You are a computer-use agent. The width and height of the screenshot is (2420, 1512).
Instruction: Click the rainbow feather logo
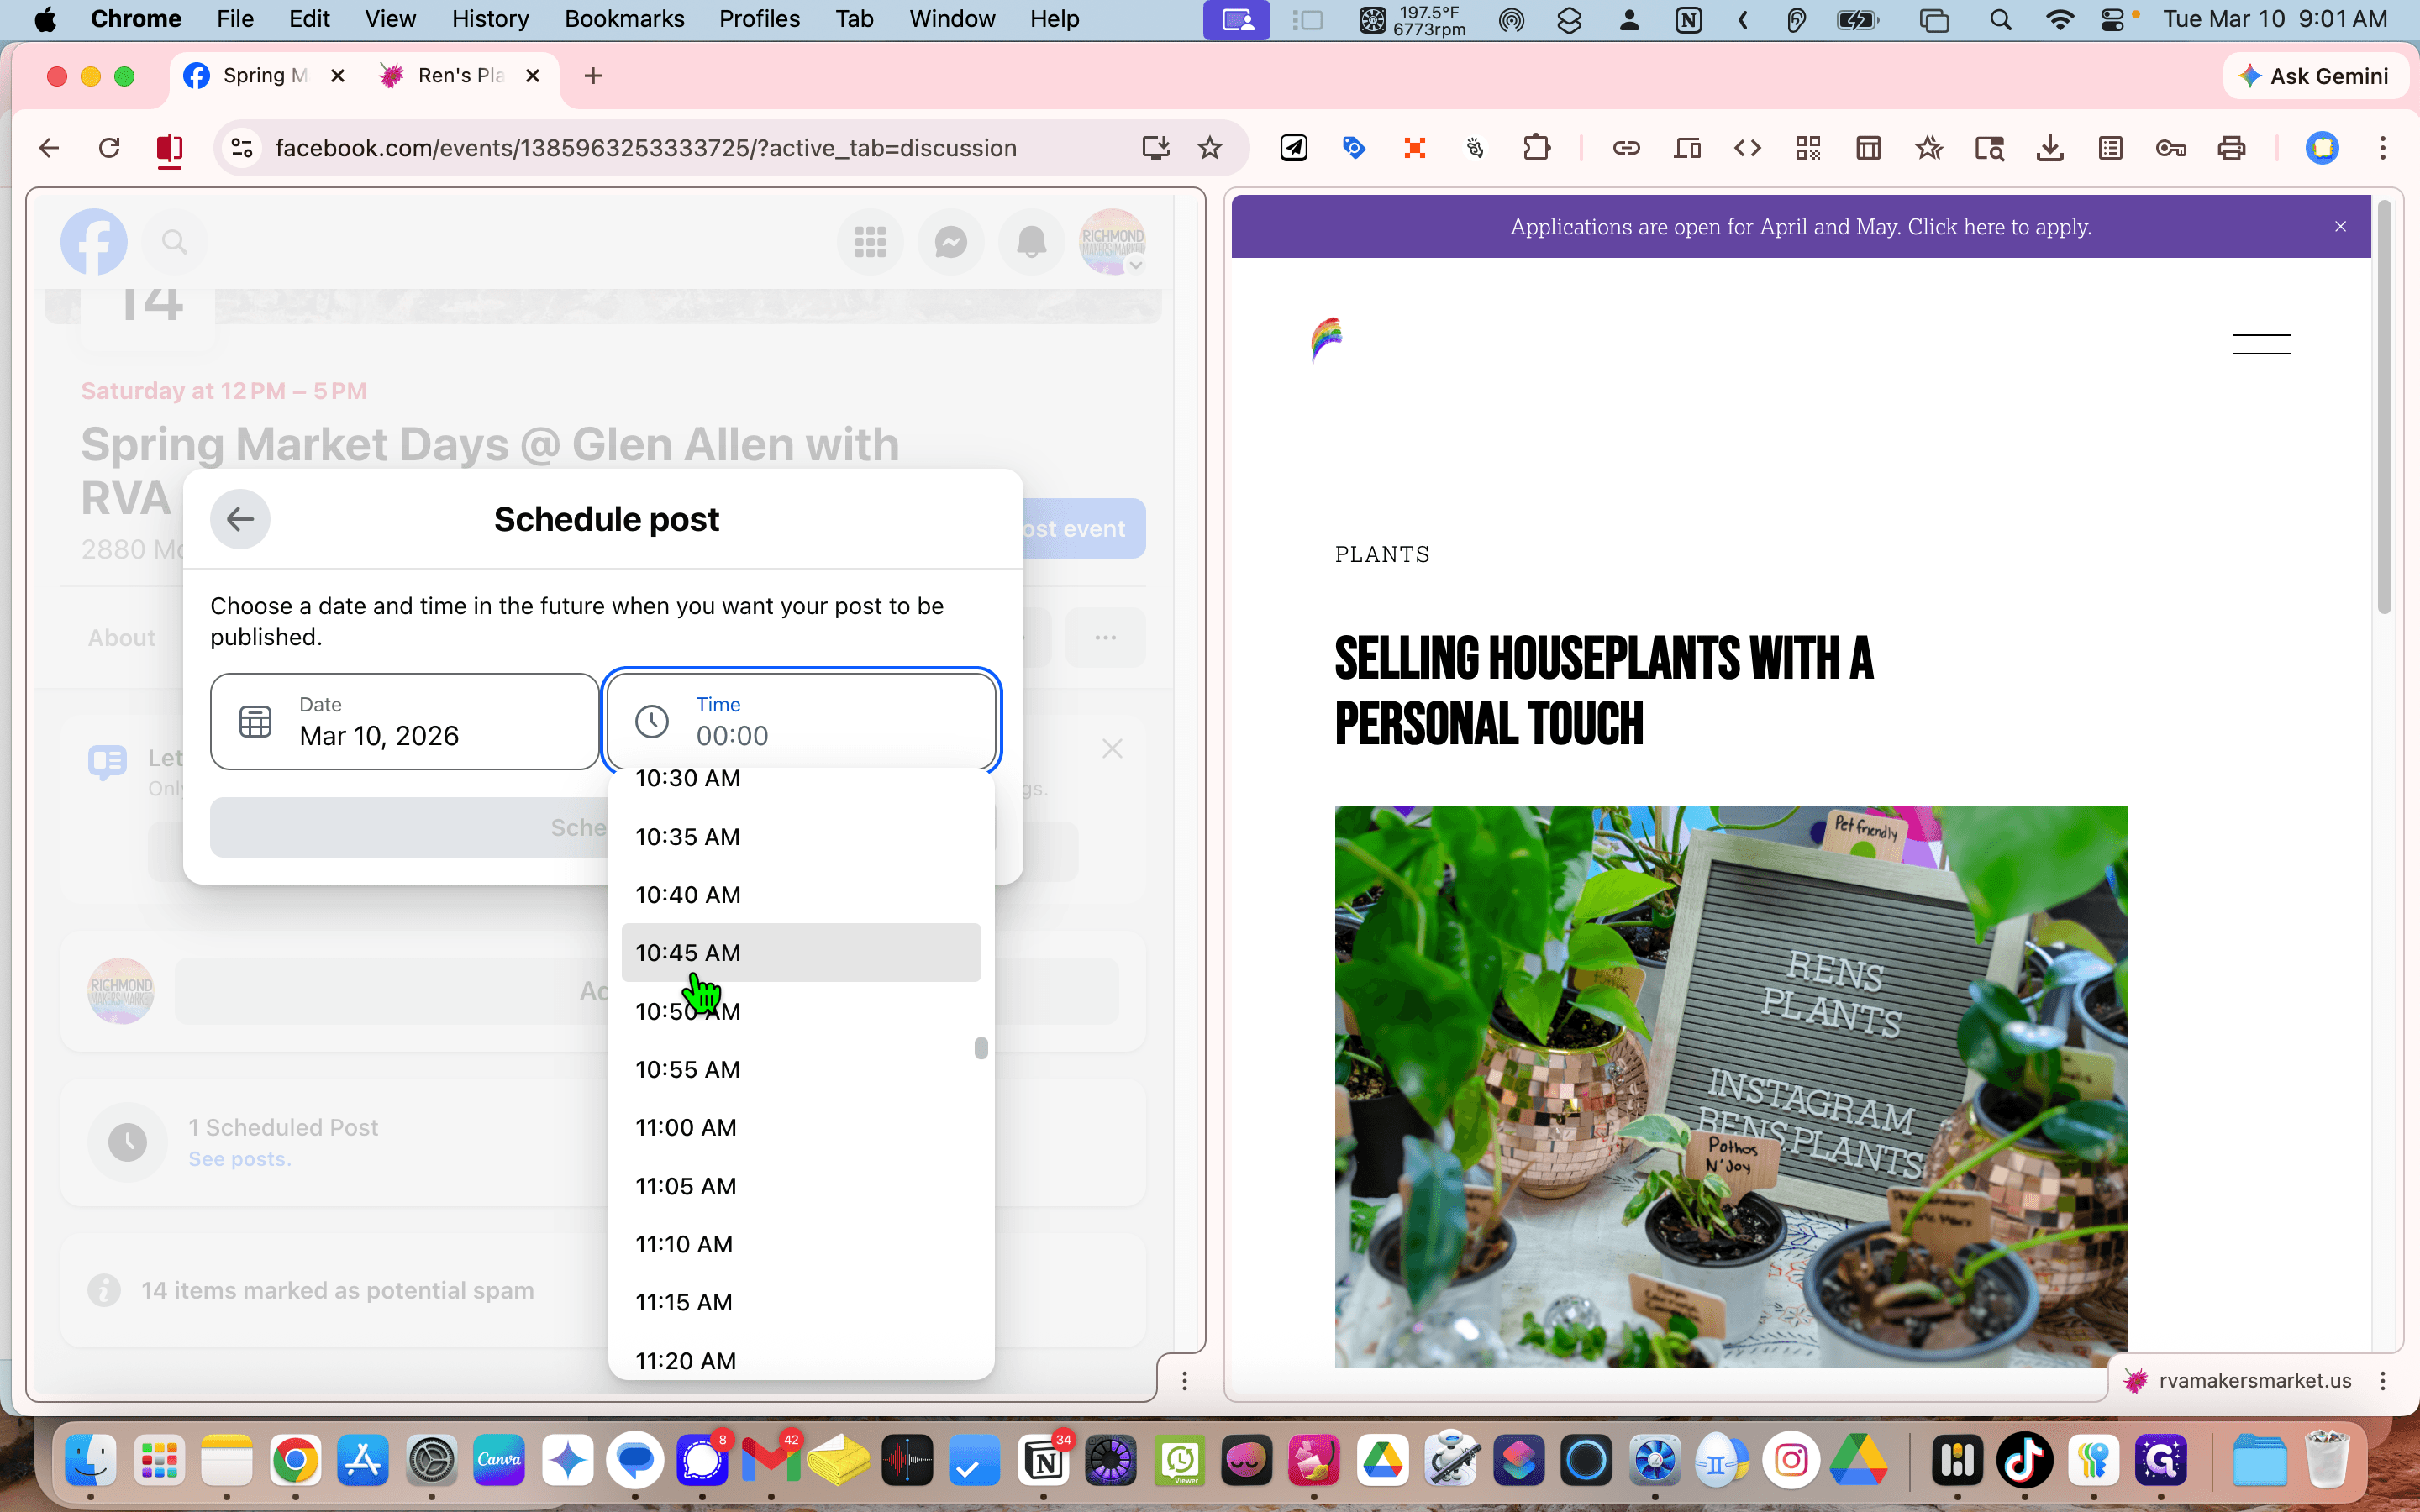(x=1327, y=340)
